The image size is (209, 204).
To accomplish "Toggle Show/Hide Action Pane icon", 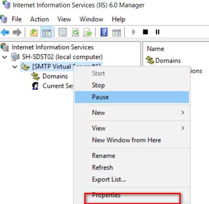I will 117,32.
